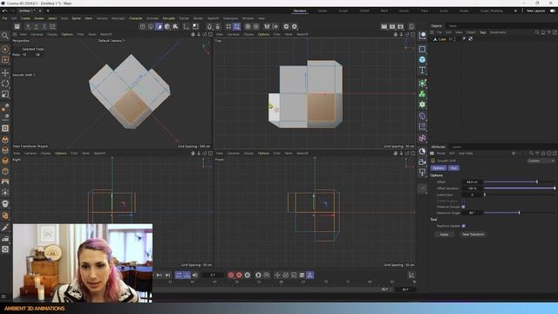Open the Perspective viewport hamburger menu
Image resolution: width=558 pixels, height=314 pixels.
[x=15, y=35]
